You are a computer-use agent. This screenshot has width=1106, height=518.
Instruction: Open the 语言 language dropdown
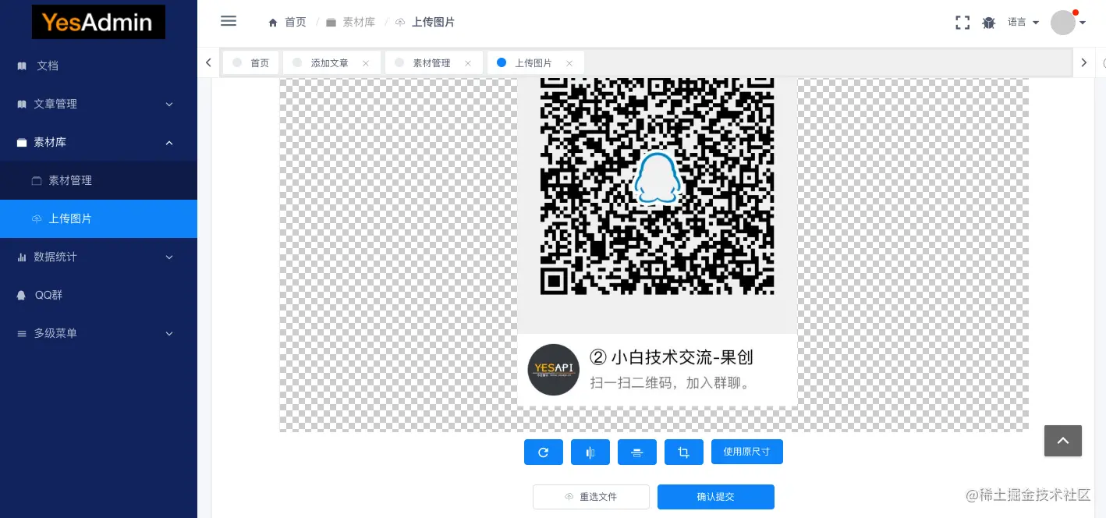pos(1023,23)
